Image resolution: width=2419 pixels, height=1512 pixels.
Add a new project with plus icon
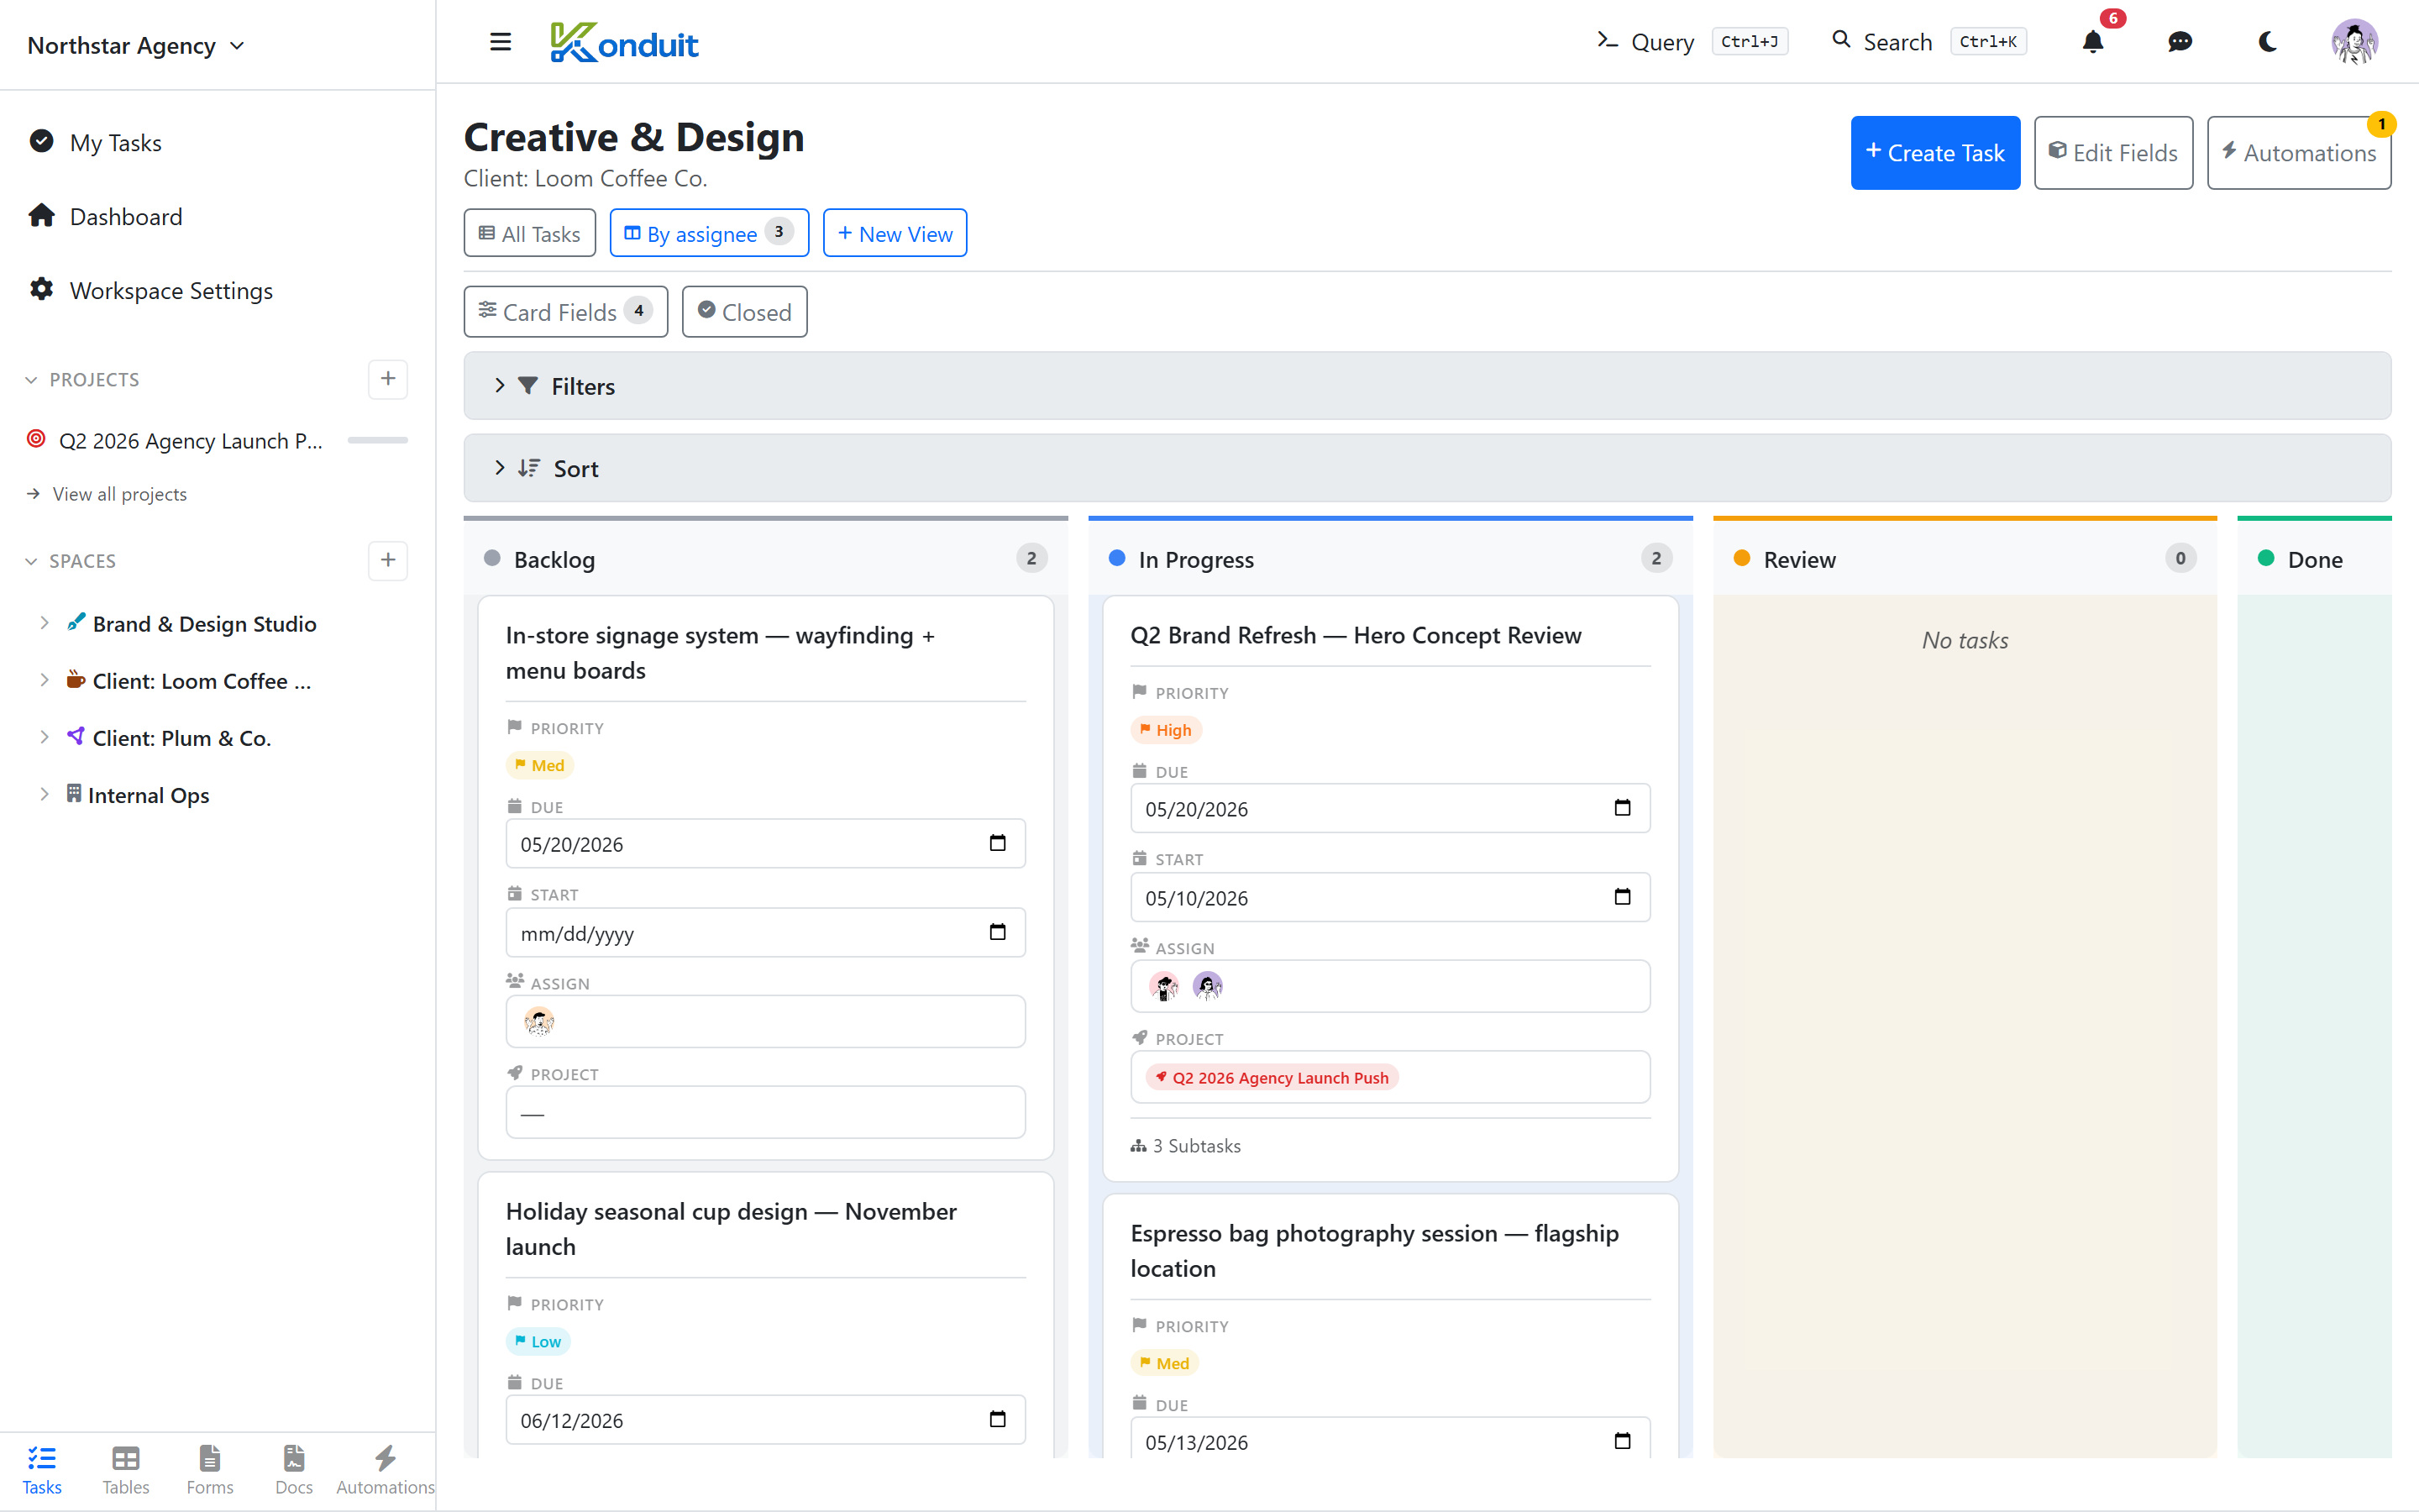pos(388,379)
